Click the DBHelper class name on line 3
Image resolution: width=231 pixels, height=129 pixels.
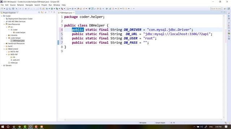(x=97, y=25)
